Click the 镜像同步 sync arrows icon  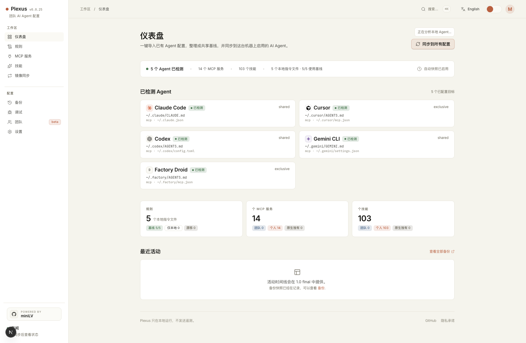click(x=10, y=76)
